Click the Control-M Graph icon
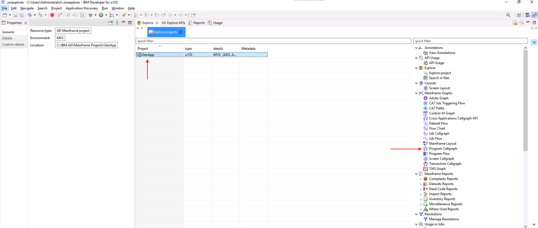The height and width of the screenshot is (228, 538). coord(425,113)
